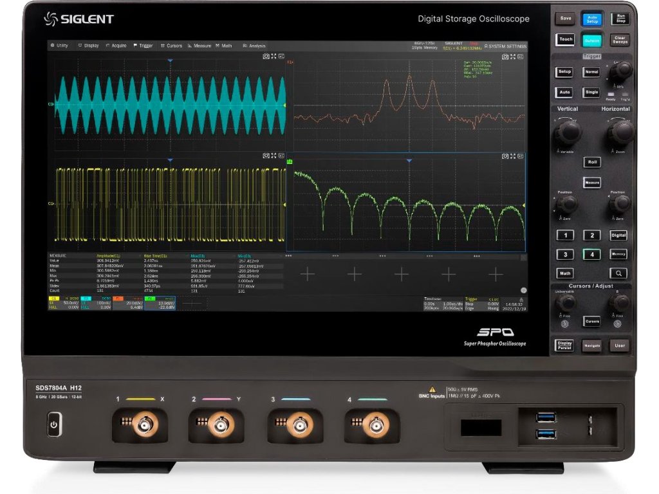Push the Trigger Setup button
Viewport: 659px width, 494px height.
tap(564, 72)
